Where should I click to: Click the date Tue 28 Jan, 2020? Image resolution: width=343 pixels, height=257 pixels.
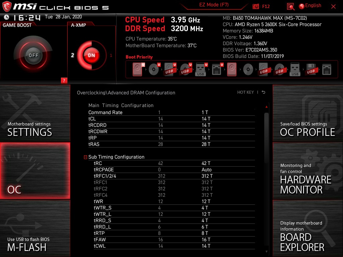63,17
